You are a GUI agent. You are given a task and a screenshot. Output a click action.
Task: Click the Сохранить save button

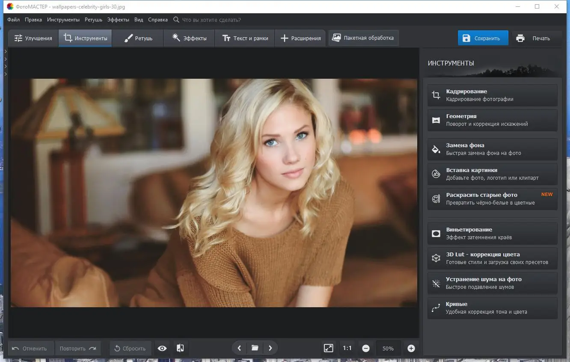[483, 38]
